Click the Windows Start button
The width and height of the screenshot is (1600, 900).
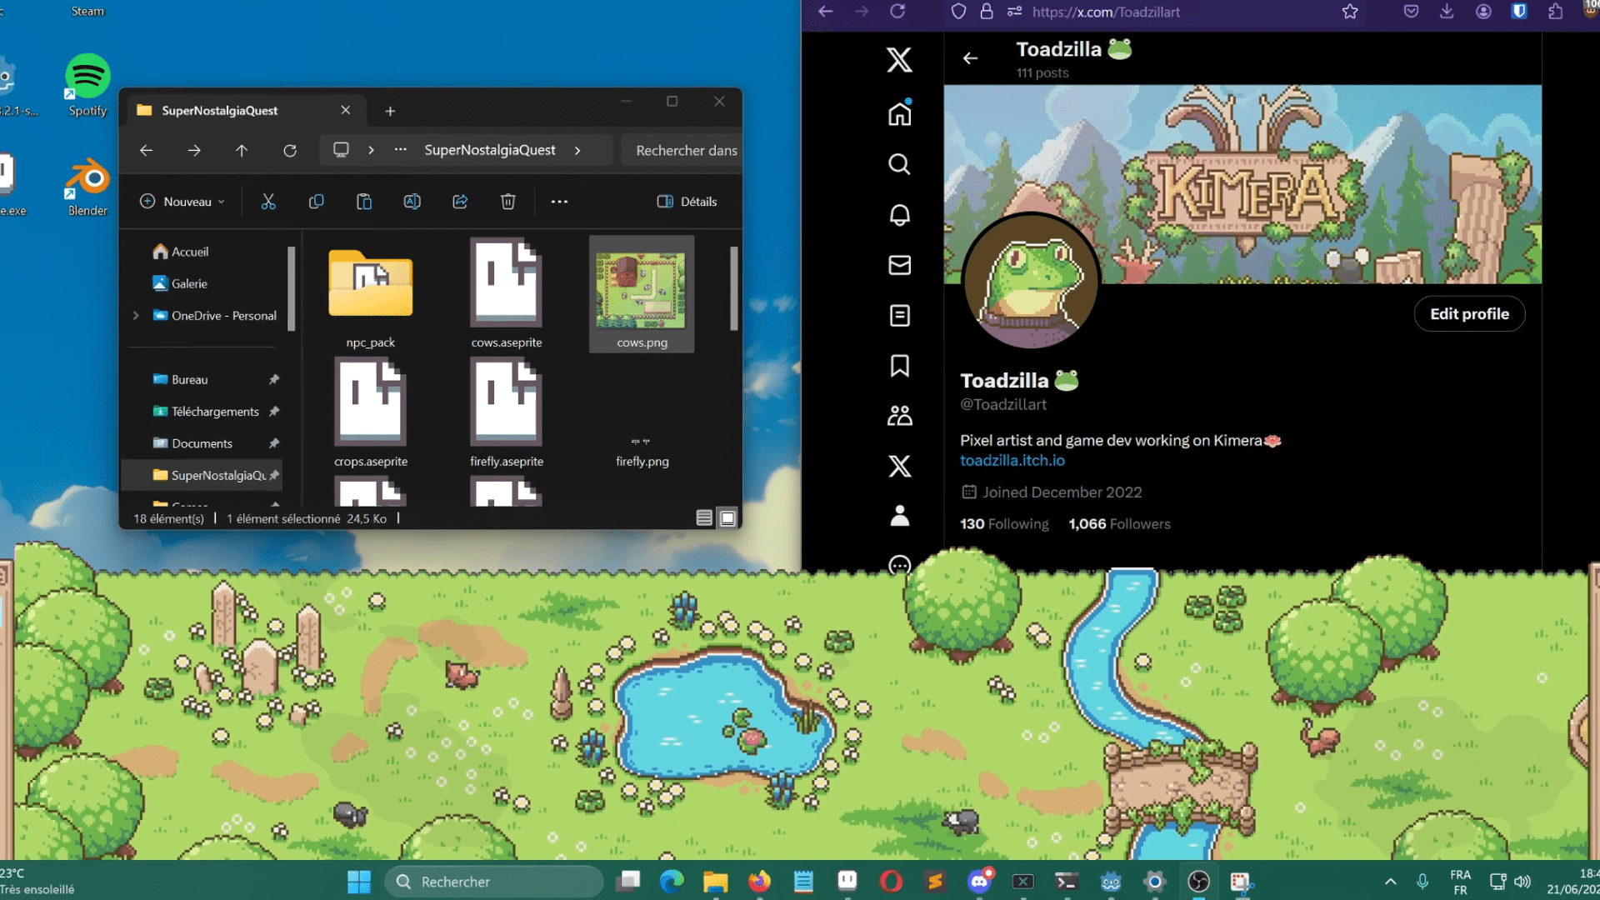[359, 882]
